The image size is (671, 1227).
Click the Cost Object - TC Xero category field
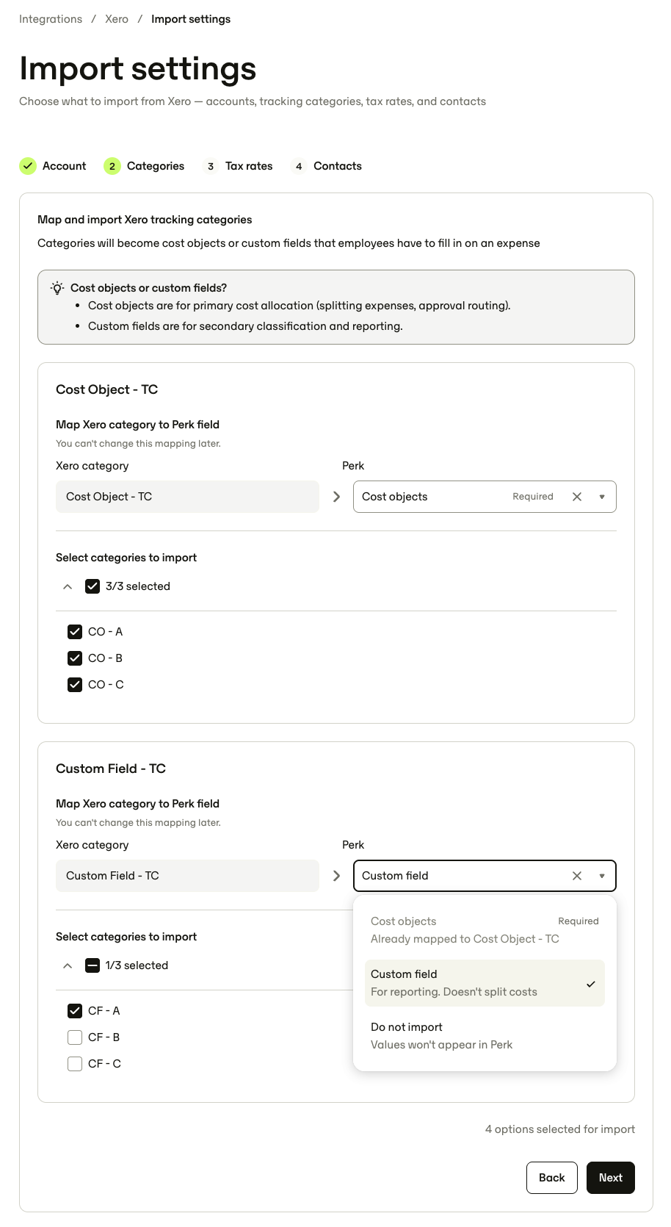pos(187,497)
